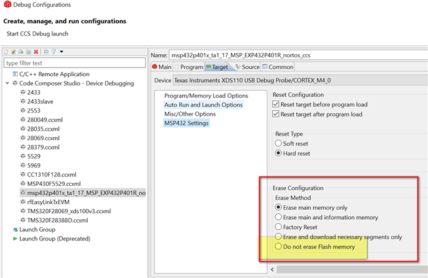Toggle Reset target before program load
428x278 pixels.
point(276,104)
